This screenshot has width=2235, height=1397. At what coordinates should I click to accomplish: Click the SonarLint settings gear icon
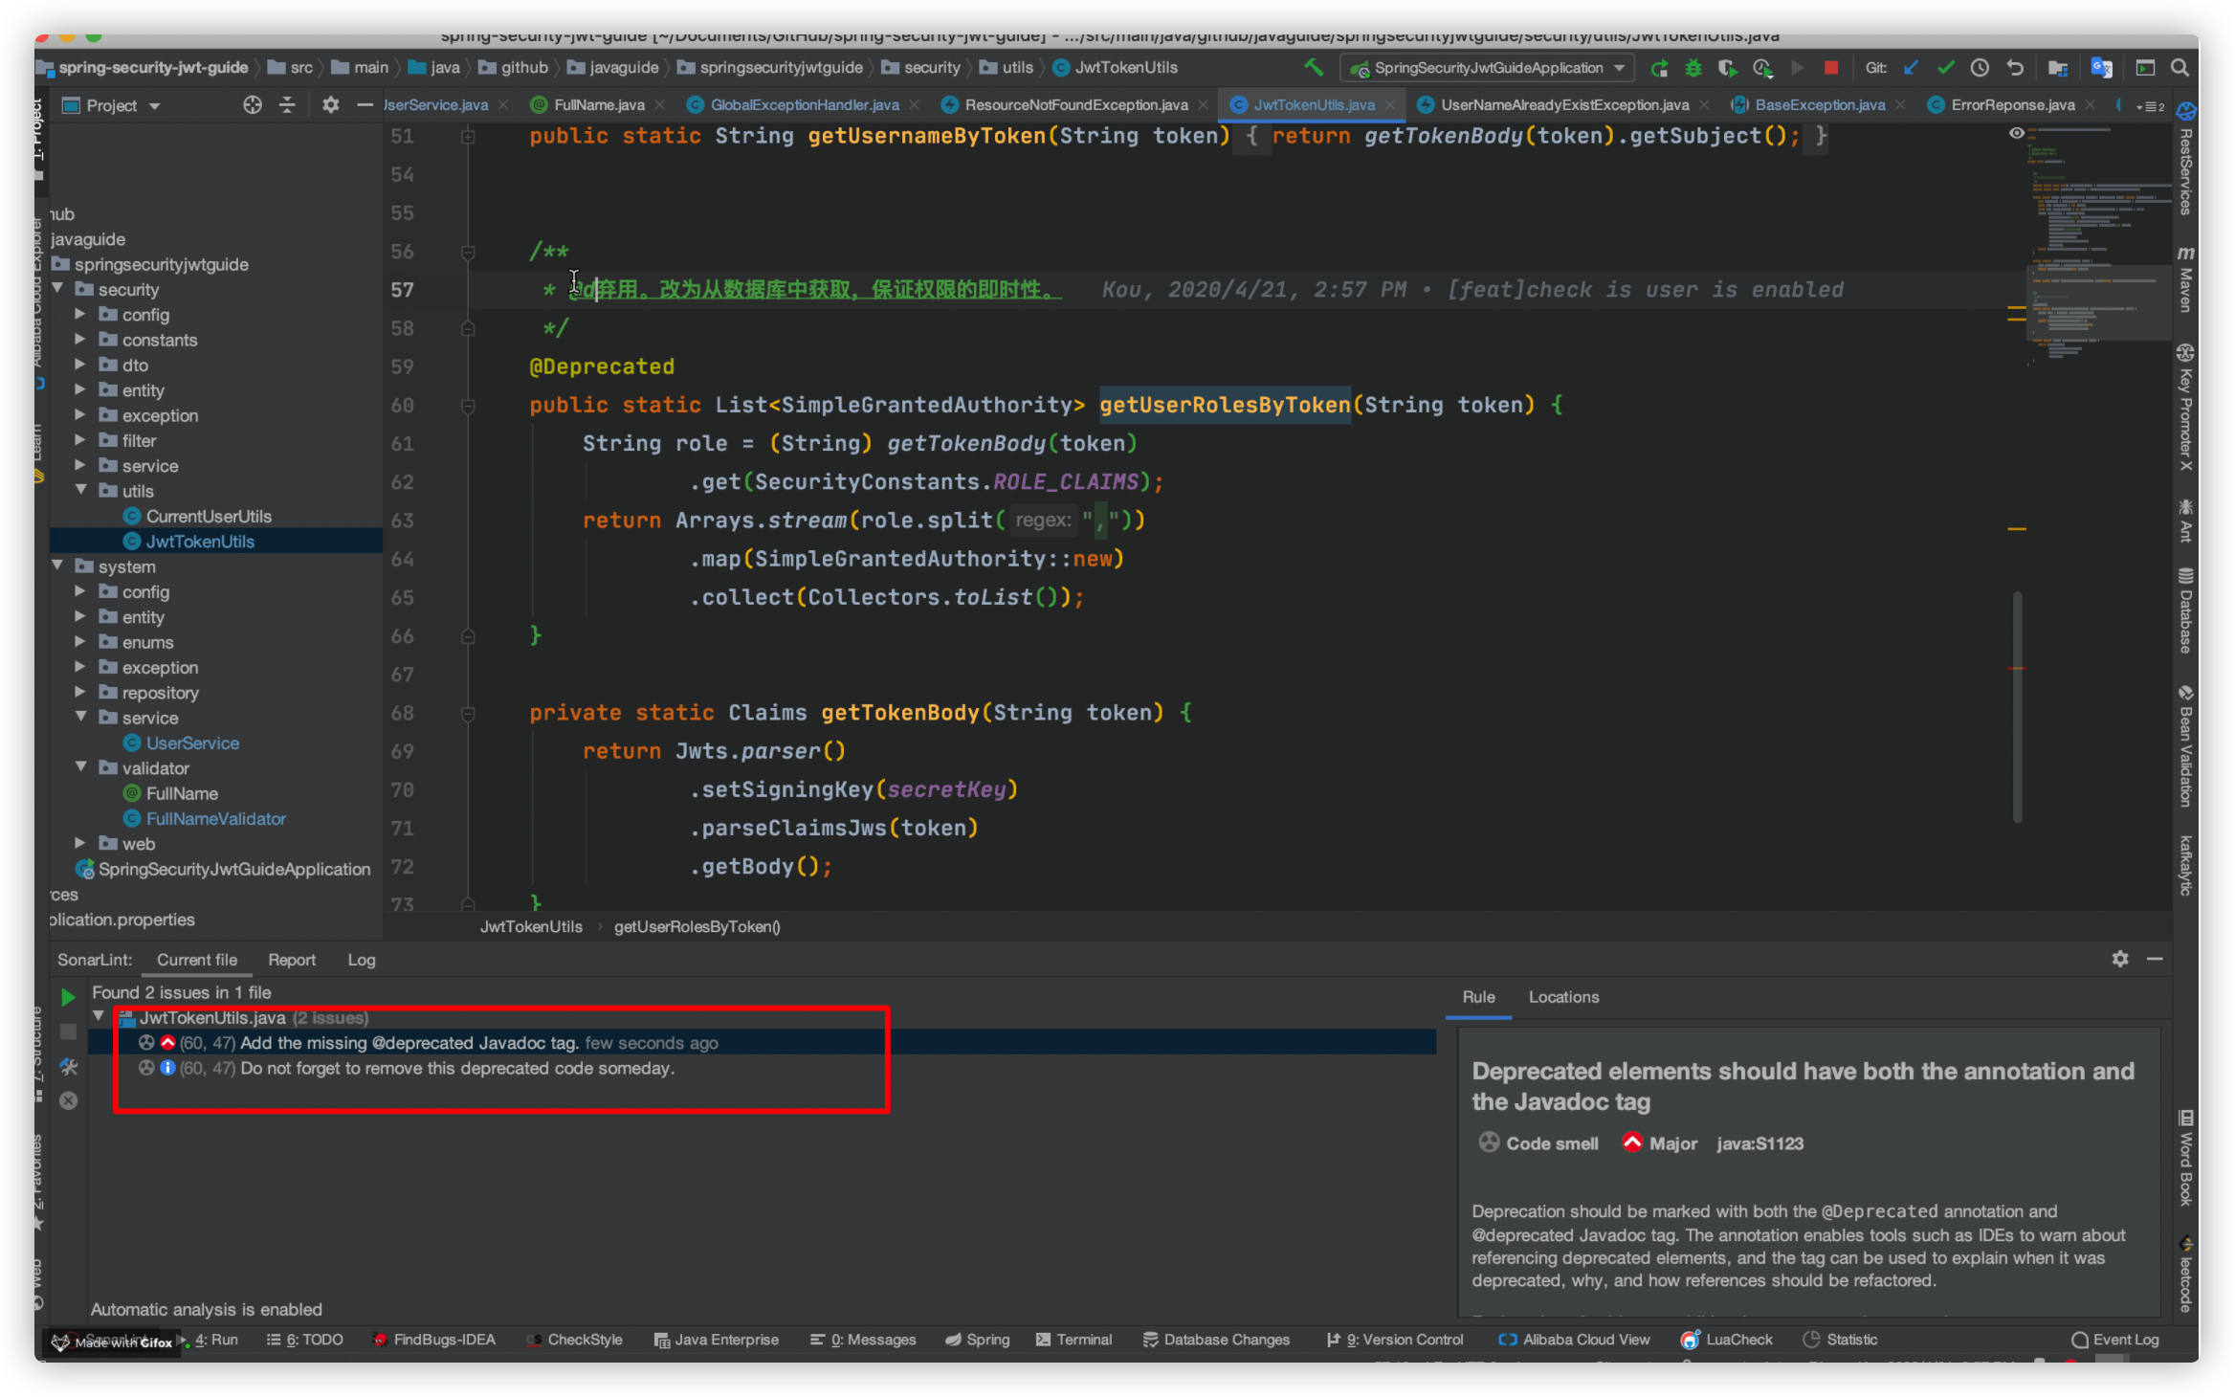(x=2119, y=959)
